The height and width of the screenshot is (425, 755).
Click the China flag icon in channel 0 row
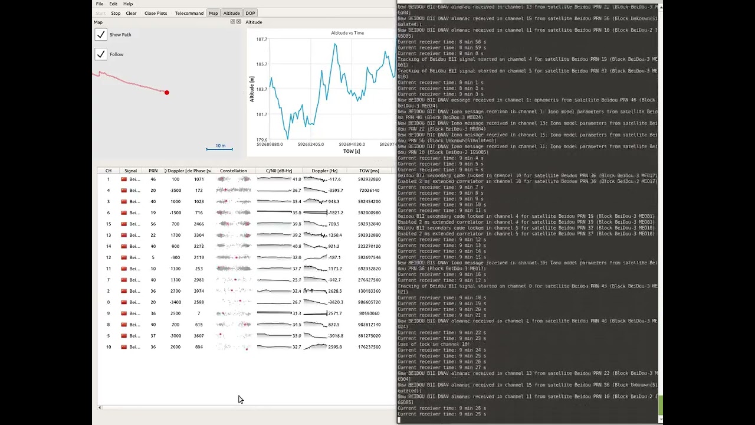pyautogui.click(x=124, y=302)
